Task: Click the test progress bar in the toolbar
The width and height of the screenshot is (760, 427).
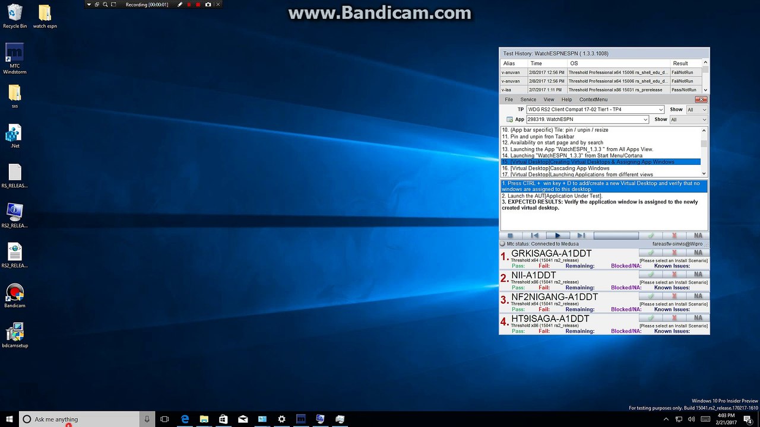Action: click(616, 235)
